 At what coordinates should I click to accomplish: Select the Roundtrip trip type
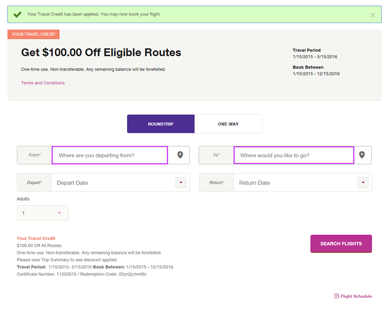tap(160, 124)
